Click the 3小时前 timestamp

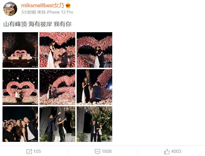pos(29,12)
